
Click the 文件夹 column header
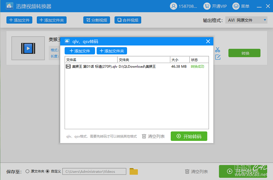[144, 60]
